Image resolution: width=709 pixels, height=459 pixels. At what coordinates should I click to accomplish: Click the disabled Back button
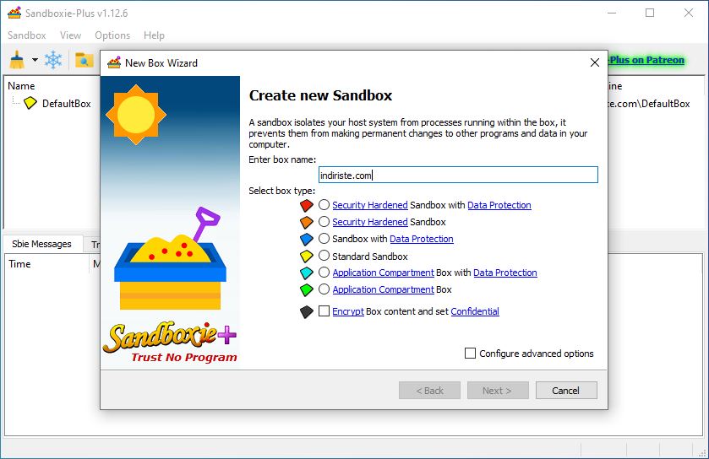click(x=429, y=391)
